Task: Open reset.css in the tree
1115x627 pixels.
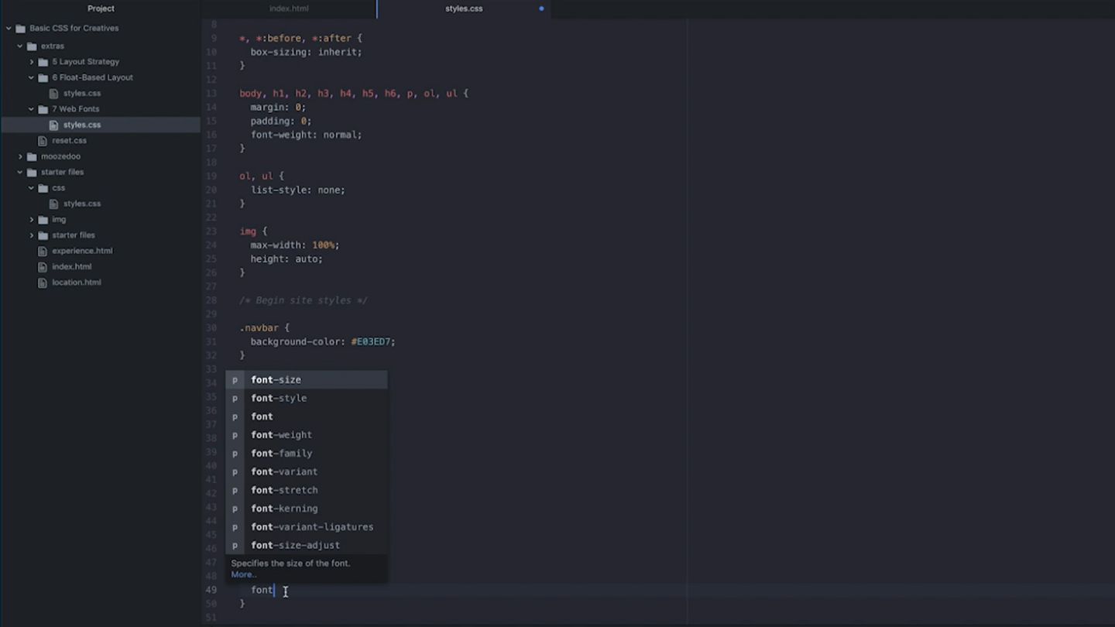Action: point(69,141)
